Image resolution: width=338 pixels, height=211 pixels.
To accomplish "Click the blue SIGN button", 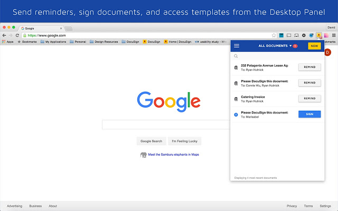I will tap(309, 114).
